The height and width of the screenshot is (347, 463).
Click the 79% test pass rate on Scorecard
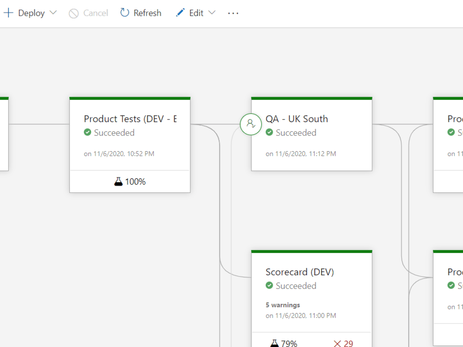point(289,343)
